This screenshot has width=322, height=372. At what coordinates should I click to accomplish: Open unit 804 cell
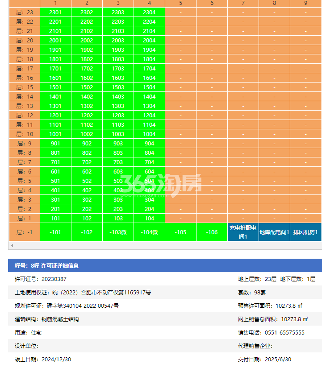149,153
